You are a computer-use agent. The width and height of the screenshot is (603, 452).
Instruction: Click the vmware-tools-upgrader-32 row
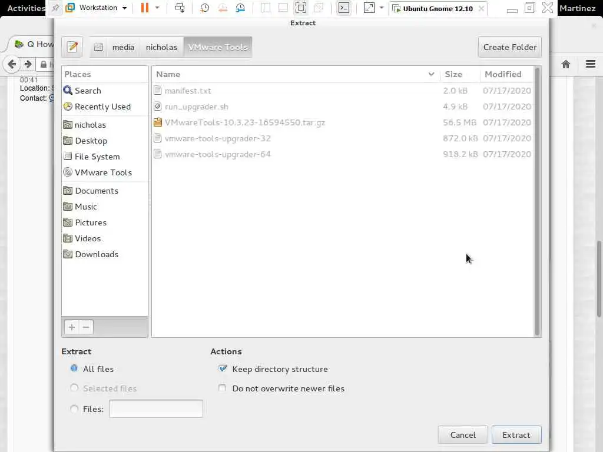[343, 138]
